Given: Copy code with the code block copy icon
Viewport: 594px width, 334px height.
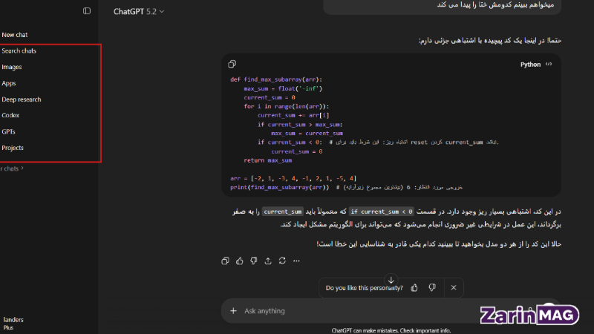Looking at the screenshot, I should [x=232, y=64].
